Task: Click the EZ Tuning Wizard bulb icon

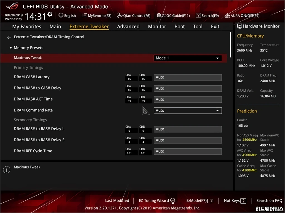Action: [x=173, y=201]
